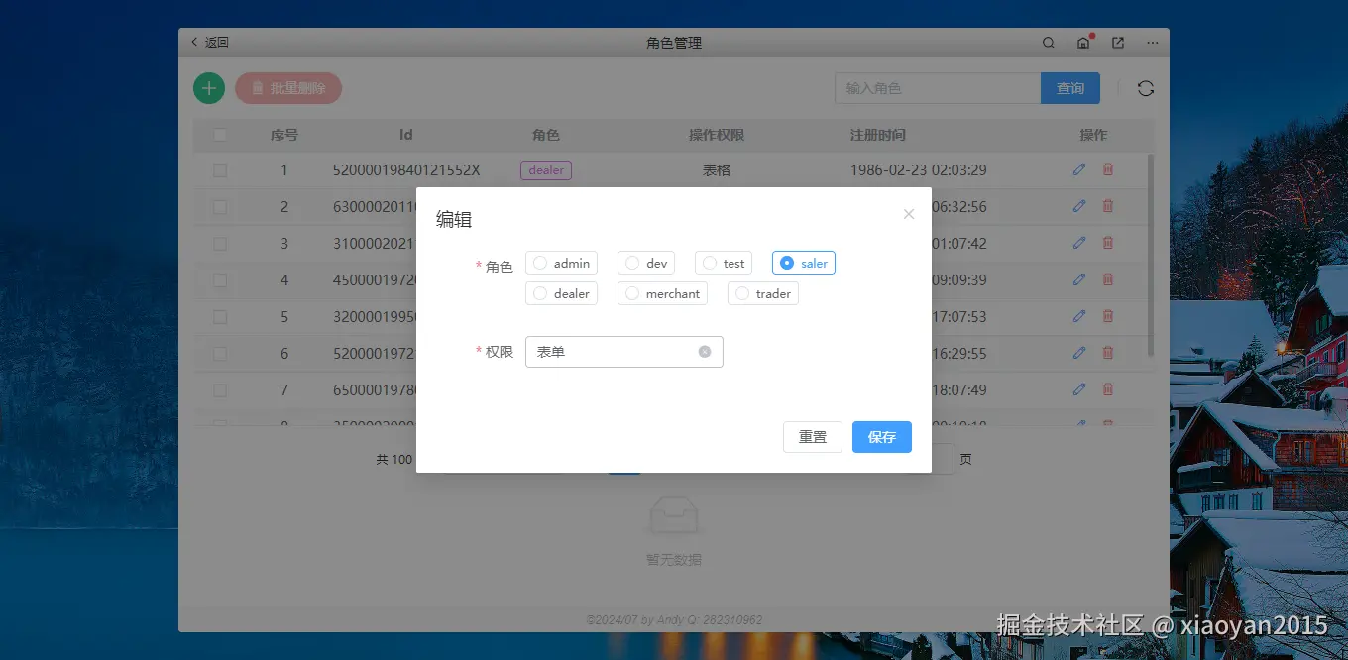Click the open-in-new-window icon near top right
This screenshot has width=1348, height=660.
point(1117,43)
